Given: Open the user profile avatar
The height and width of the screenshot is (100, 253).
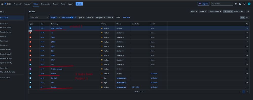Looking at the screenshot, I should click(249, 4).
